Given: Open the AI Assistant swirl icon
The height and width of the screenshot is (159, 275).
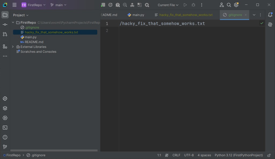Looking at the screenshot, I should pos(270,25).
